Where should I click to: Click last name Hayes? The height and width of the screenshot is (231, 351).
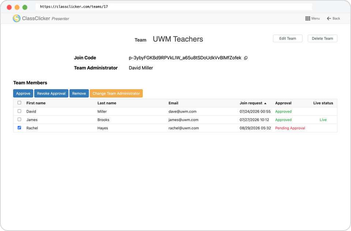pos(102,128)
